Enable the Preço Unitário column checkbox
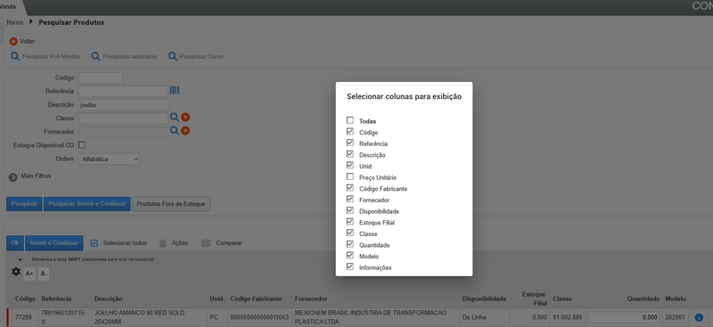Image resolution: width=713 pixels, height=327 pixels. click(349, 176)
